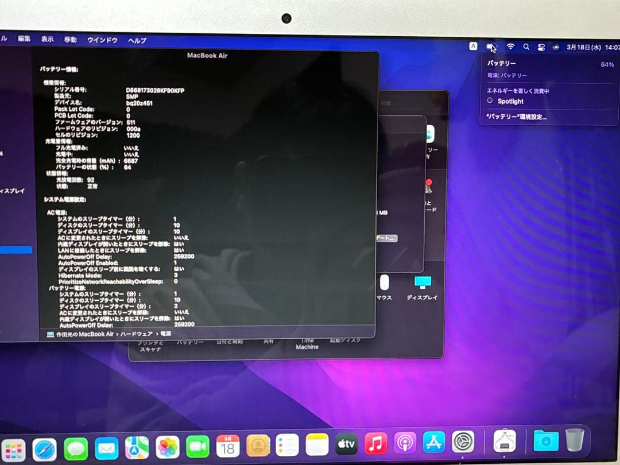Open the マウス pane in System Preferences

coord(384,288)
